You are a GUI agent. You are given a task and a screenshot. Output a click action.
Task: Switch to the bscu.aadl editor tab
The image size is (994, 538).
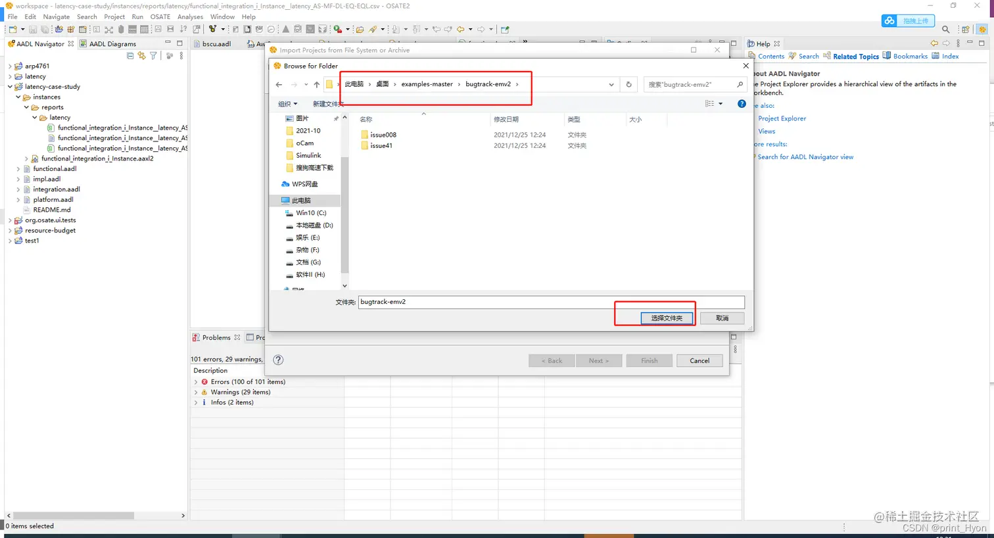216,44
